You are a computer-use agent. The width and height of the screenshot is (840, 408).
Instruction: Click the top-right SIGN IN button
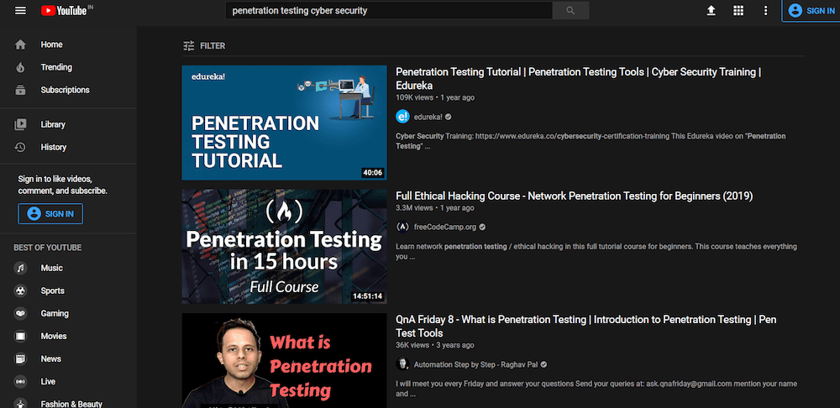coord(811,11)
